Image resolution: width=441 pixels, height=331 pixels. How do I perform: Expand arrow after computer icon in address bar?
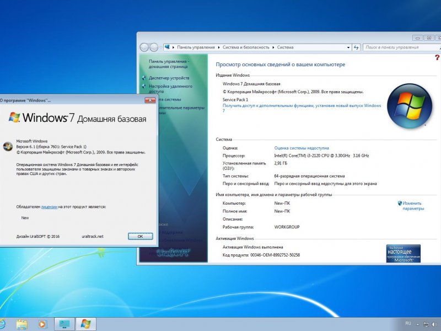pos(174,47)
